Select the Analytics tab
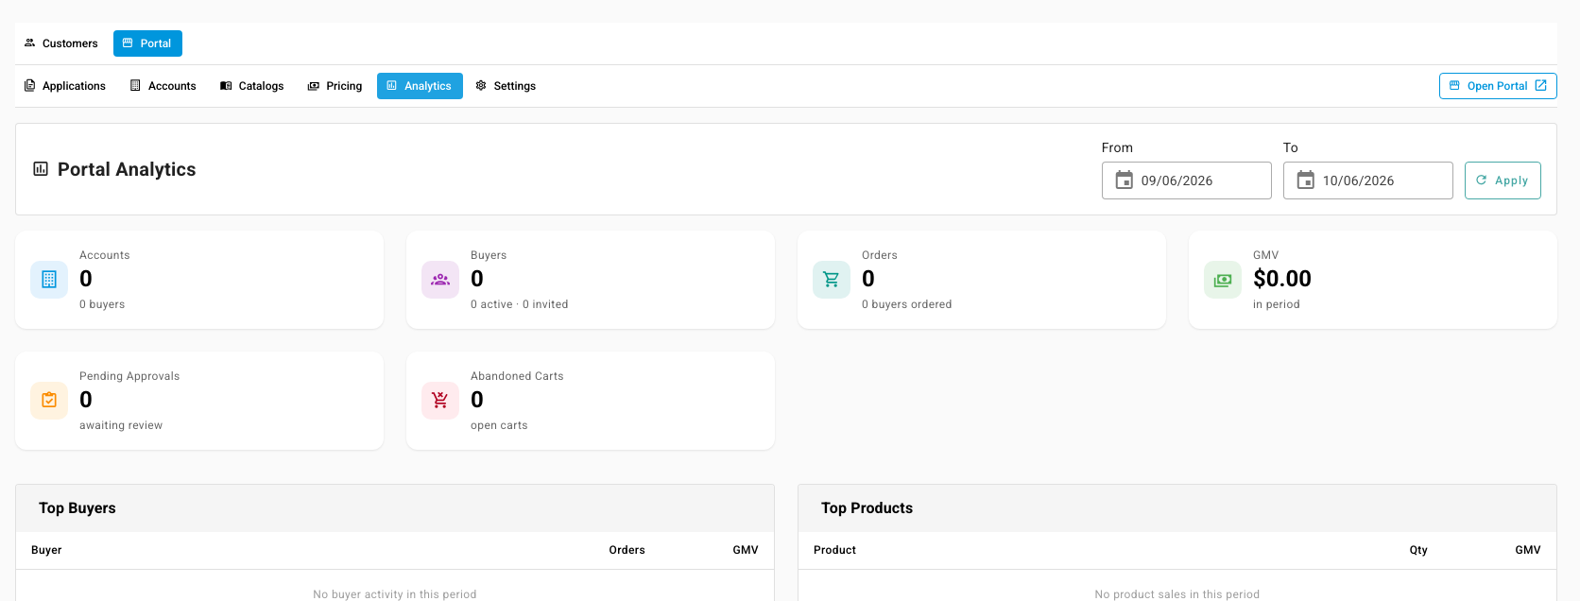The image size is (1580, 601). [x=420, y=86]
